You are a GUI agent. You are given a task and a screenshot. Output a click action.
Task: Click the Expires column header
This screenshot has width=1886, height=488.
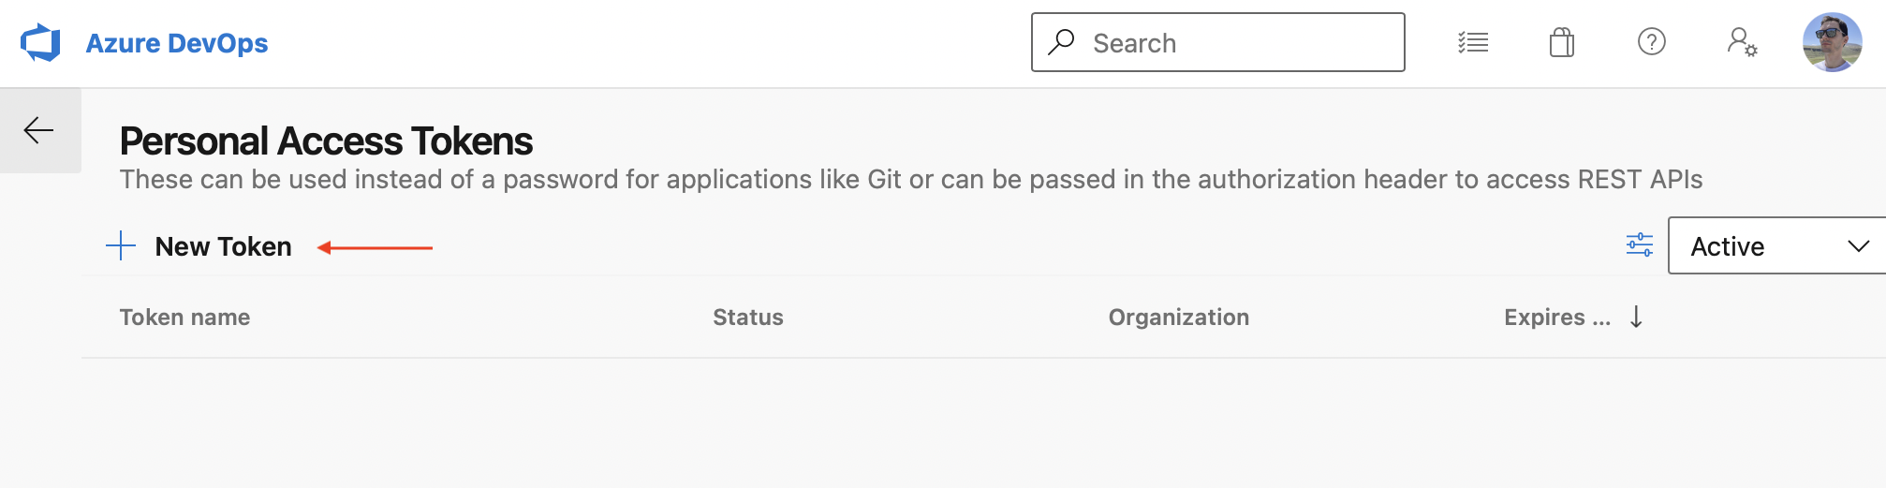(x=1555, y=318)
